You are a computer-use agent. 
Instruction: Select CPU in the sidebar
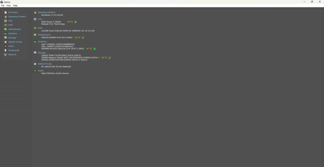(10, 21)
